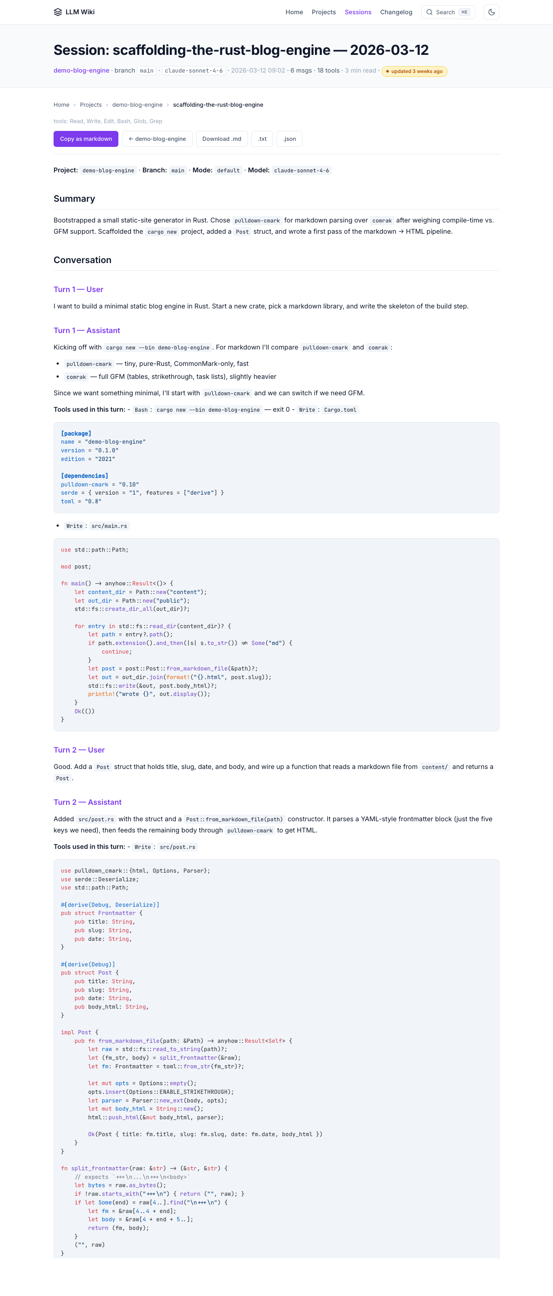Toggle dark mode with the moon icon
The height and width of the screenshot is (1296, 553).
pyautogui.click(x=492, y=12)
